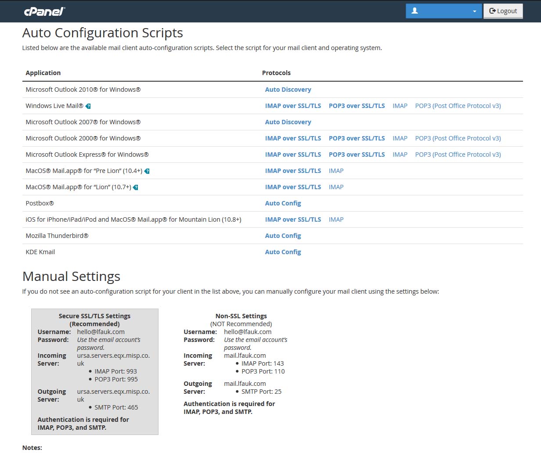541x453 pixels.
Task: Select Auto Config for Mozilla Thunderbird
Action: [283, 235]
